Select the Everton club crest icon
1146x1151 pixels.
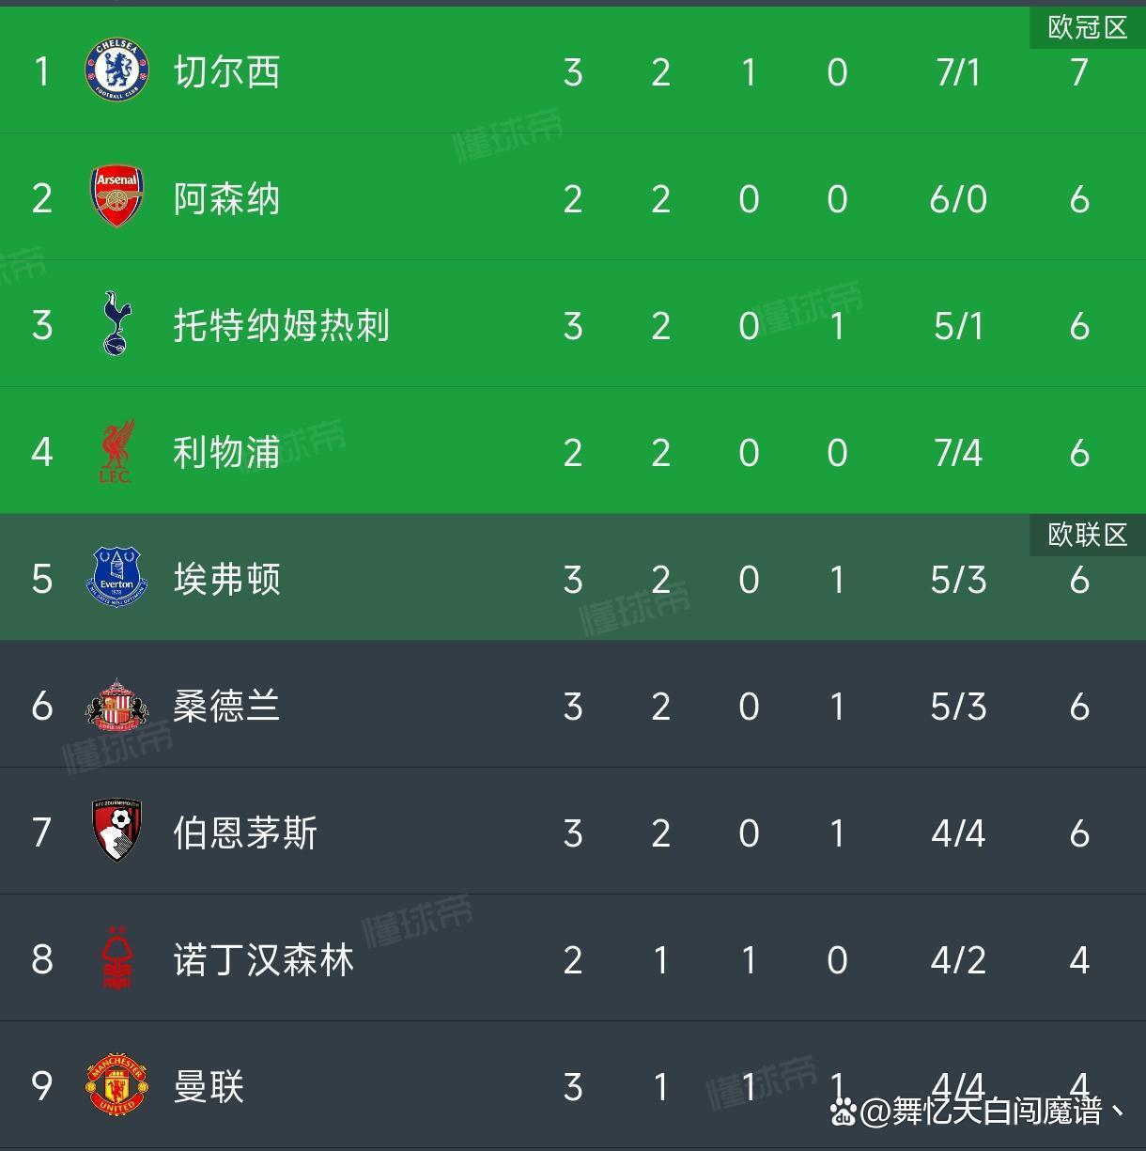click(x=116, y=579)
